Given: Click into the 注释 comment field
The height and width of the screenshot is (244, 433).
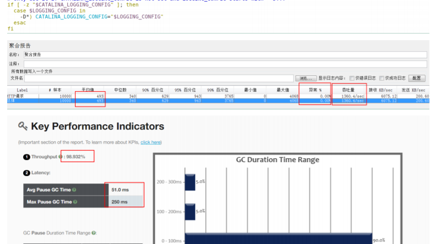Looking at the screenshot, I should click(x=220, y=64).
